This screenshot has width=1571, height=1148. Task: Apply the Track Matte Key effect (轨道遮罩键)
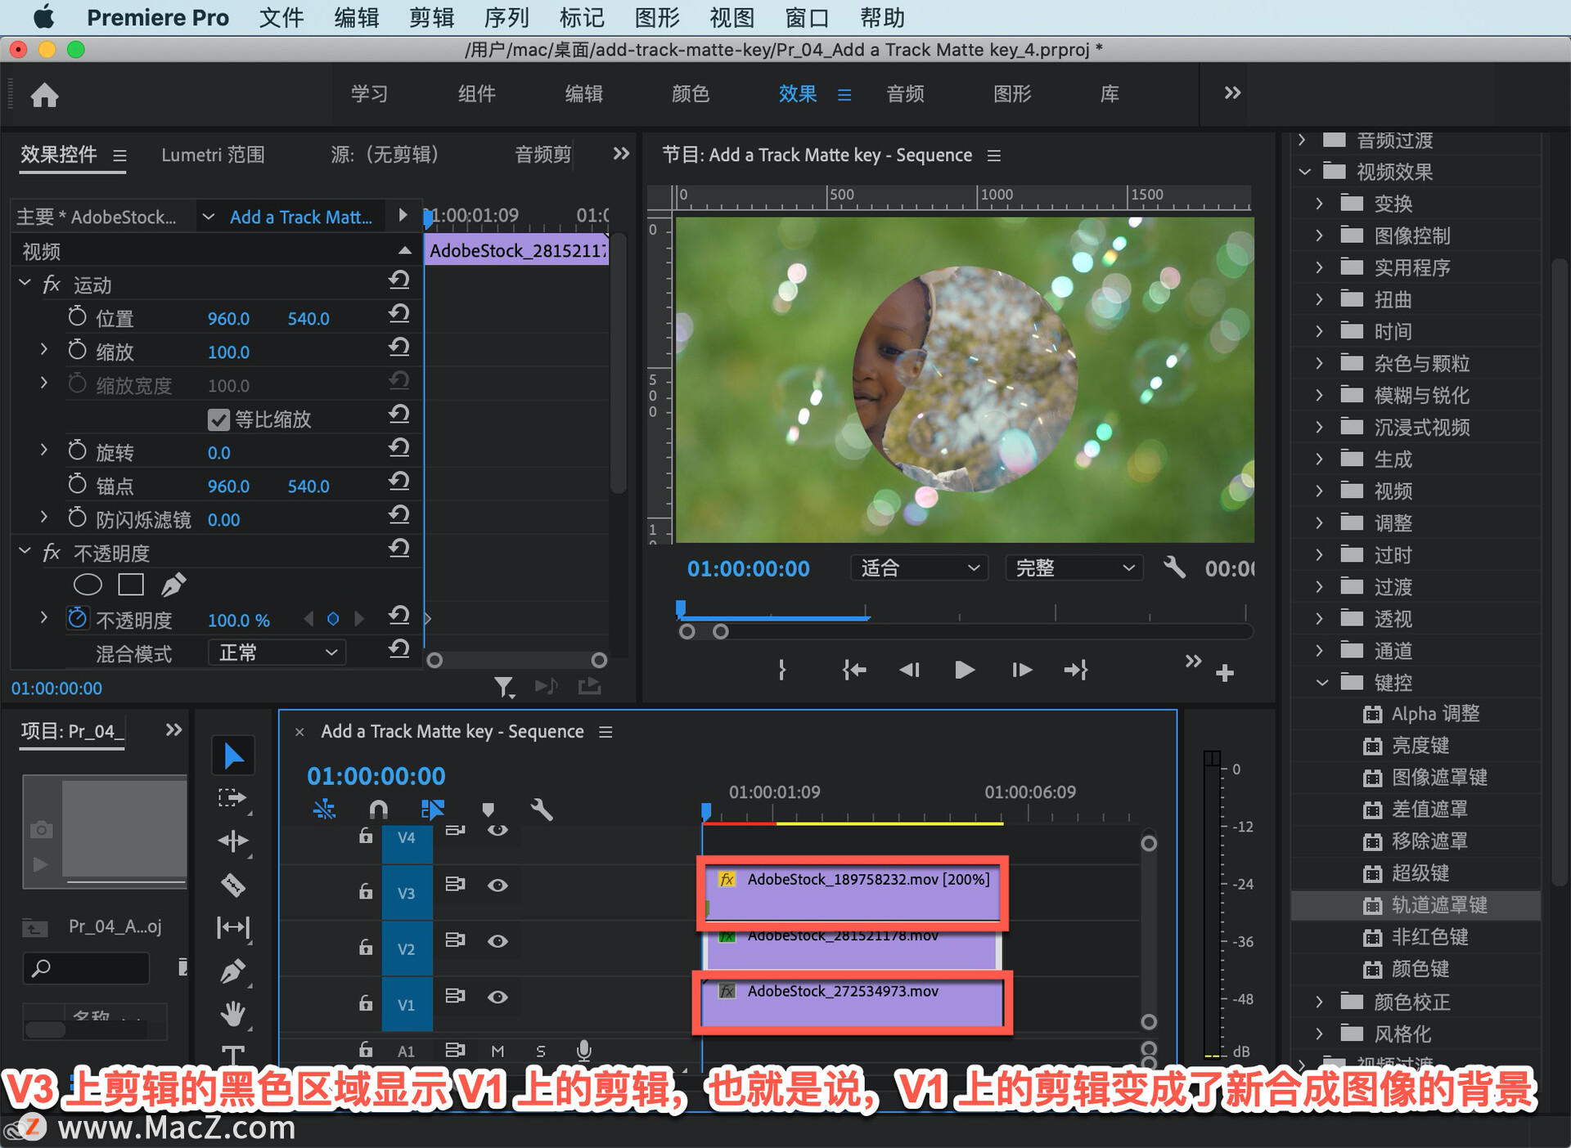click(x=1438, y=905)
